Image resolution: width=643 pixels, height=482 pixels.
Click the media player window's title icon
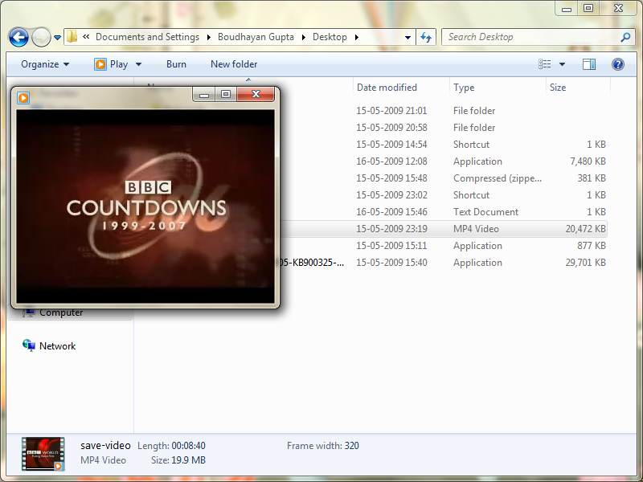[23, 96]
